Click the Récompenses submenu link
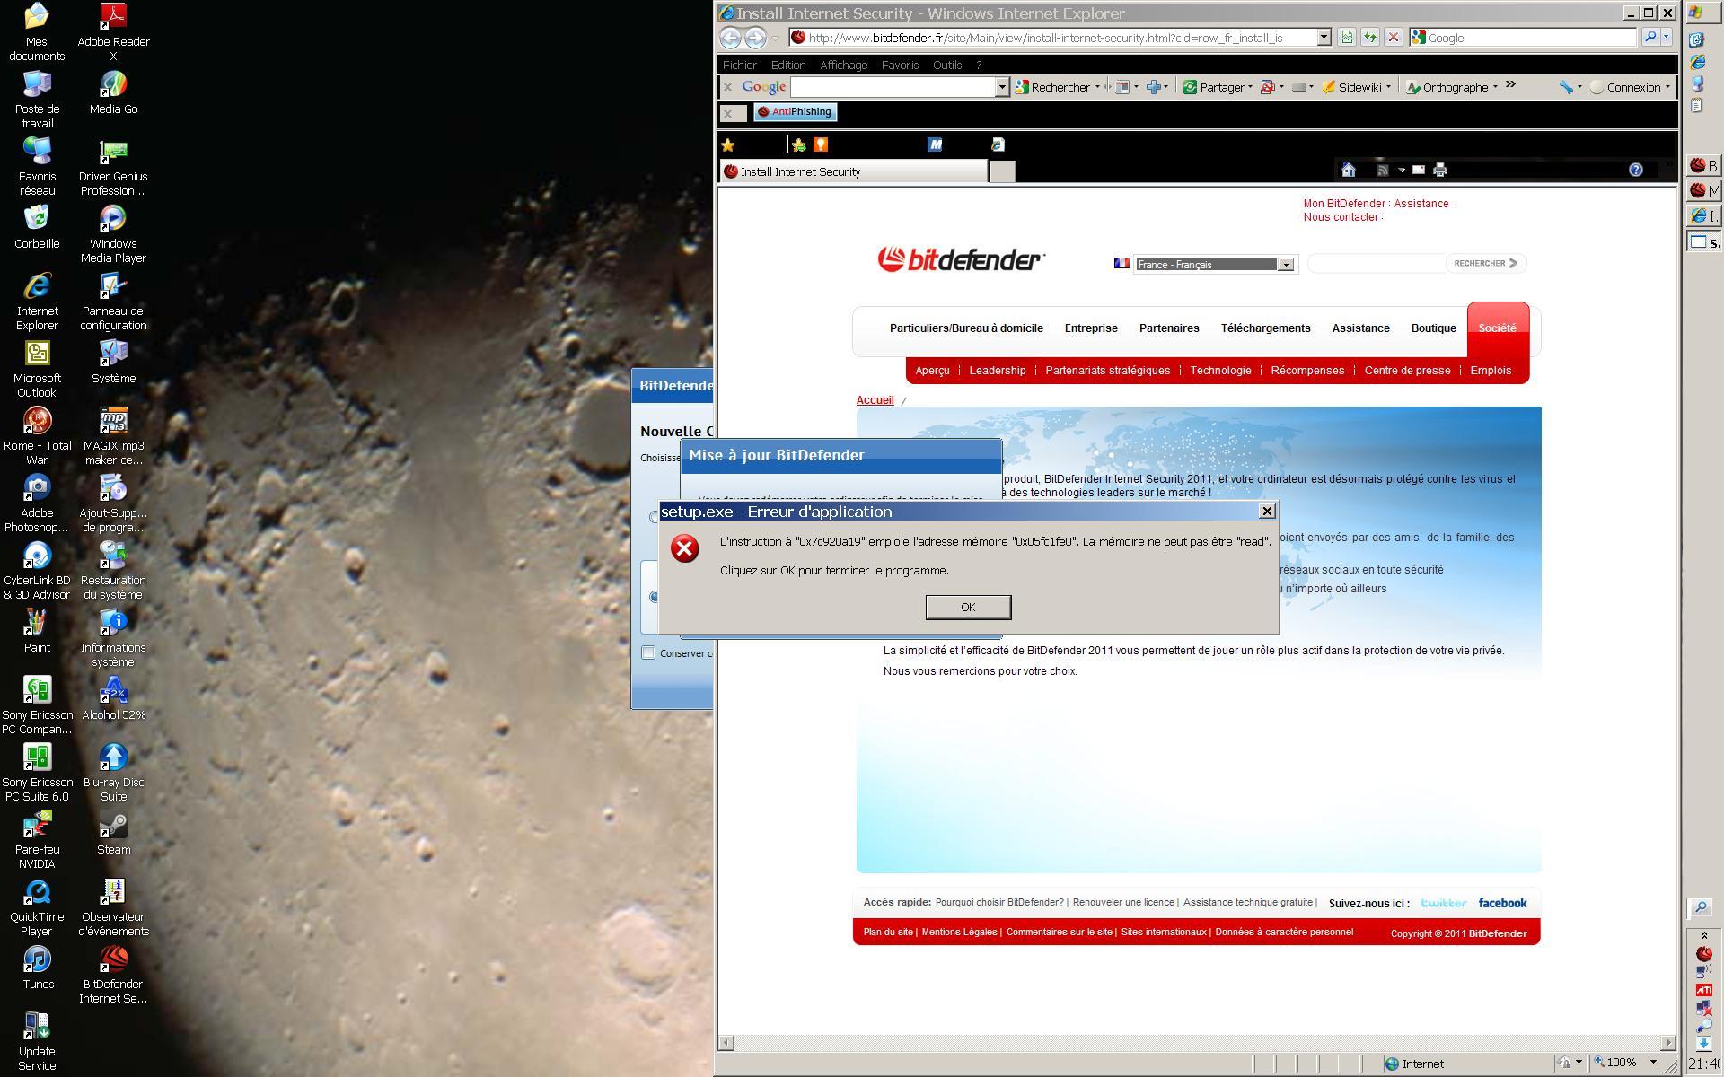Screen dimensions: 1724x1077 point(1307,371)
